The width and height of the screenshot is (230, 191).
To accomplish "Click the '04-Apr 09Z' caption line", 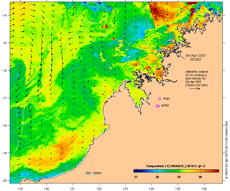I will point(193,82).
